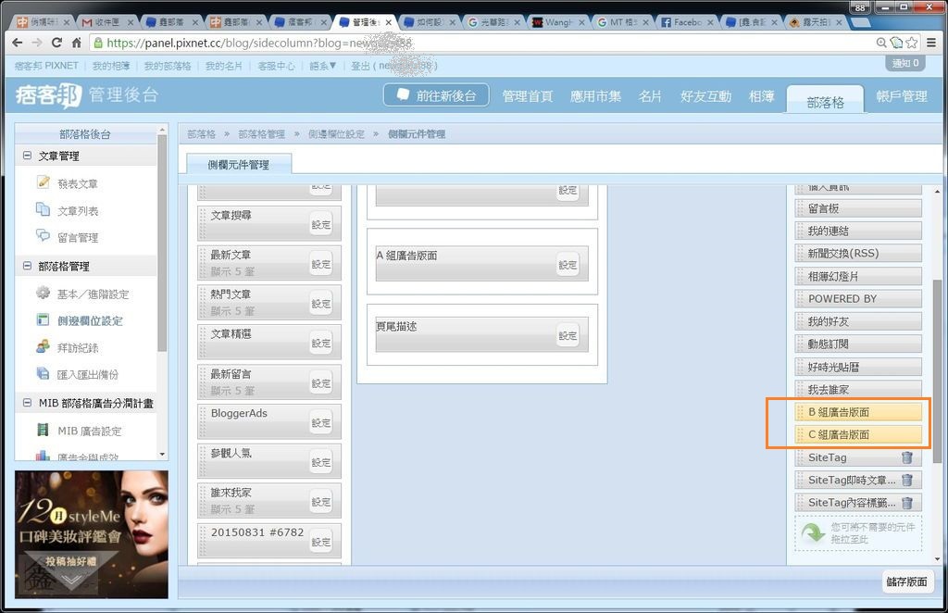Switch to the Gmail 收件匣 browser tab

(x=107, y=22)
